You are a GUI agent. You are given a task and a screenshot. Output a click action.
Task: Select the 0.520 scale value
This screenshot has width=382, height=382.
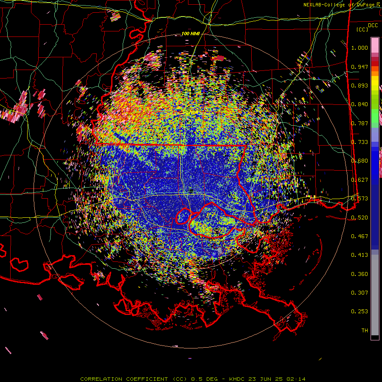(x=360, y=217)
